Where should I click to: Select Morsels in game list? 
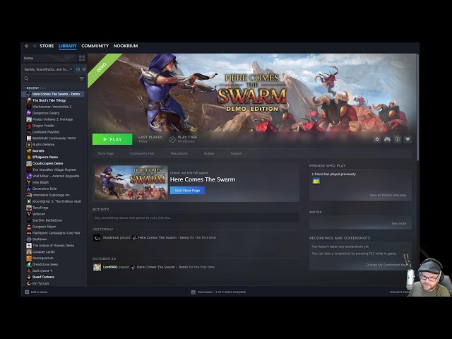[x=38, y=150]
